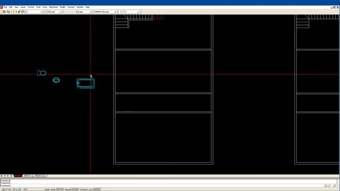Toggle POLAR tracking in the status bar
Image resolution: width=340 pixels, height=191 pixels.
click(68, 189)
